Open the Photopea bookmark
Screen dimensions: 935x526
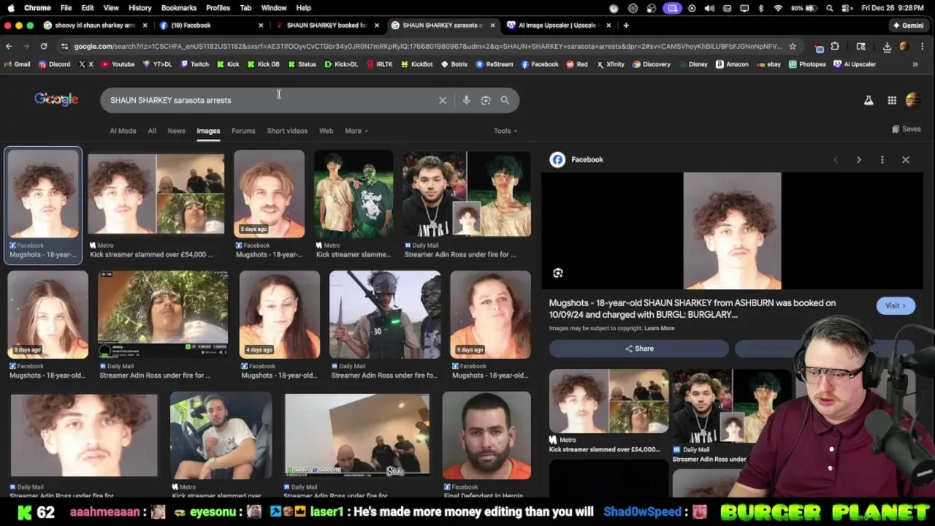(807, 64)
